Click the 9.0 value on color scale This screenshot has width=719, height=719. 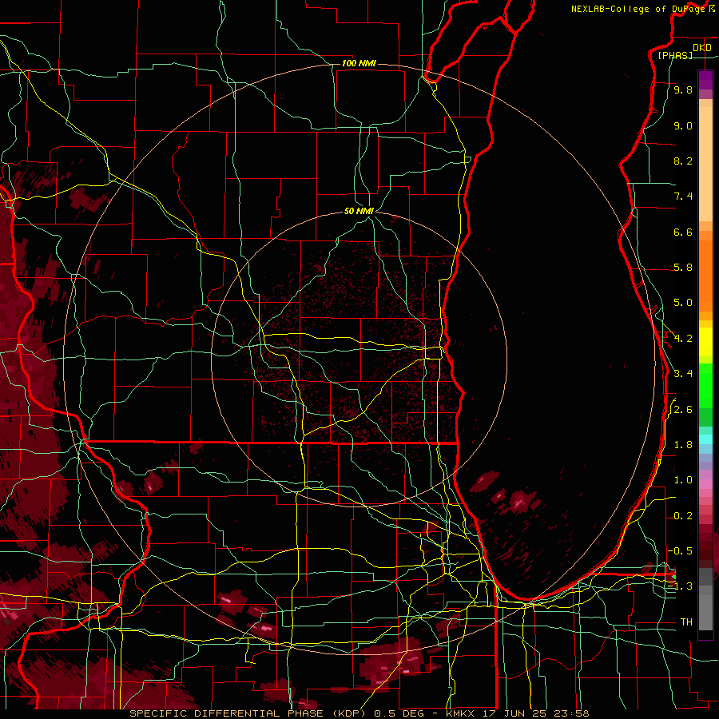click(x=683, y=126)
